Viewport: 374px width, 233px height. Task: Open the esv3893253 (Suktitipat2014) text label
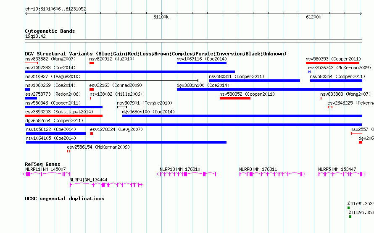[x=59, y=112]
